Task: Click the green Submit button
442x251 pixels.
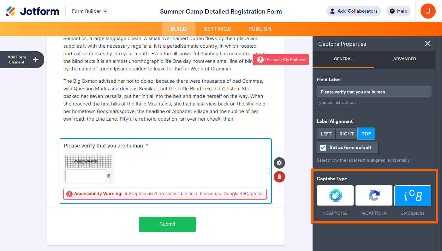Action: tap(167, 224)
